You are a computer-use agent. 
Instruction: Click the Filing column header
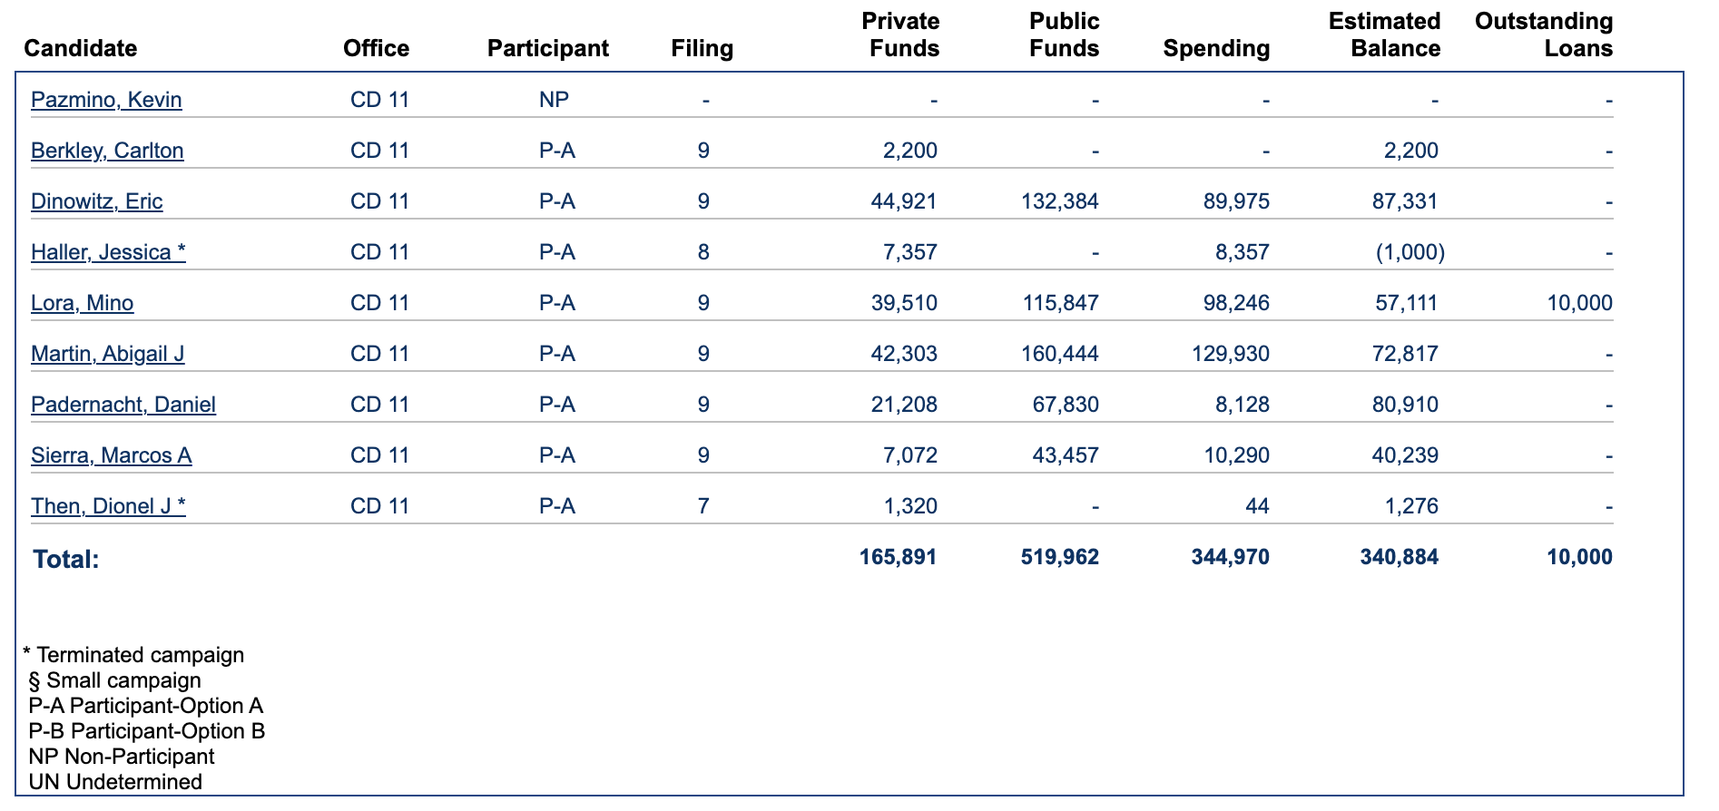coord(702,48)
